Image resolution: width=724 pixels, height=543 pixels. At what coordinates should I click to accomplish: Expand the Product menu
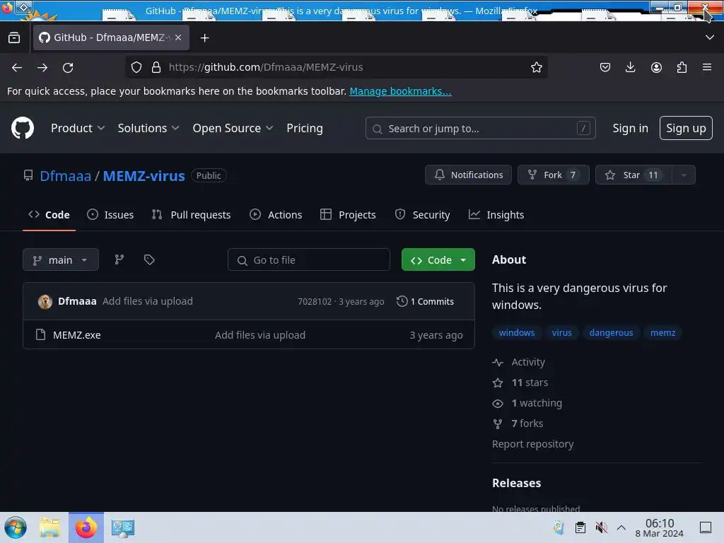pyautogui.click(x=78, y=128)
